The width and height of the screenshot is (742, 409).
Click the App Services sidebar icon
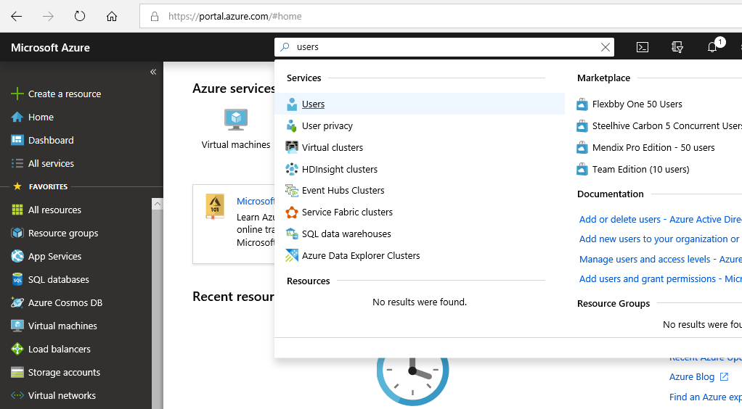pos(17,256)
